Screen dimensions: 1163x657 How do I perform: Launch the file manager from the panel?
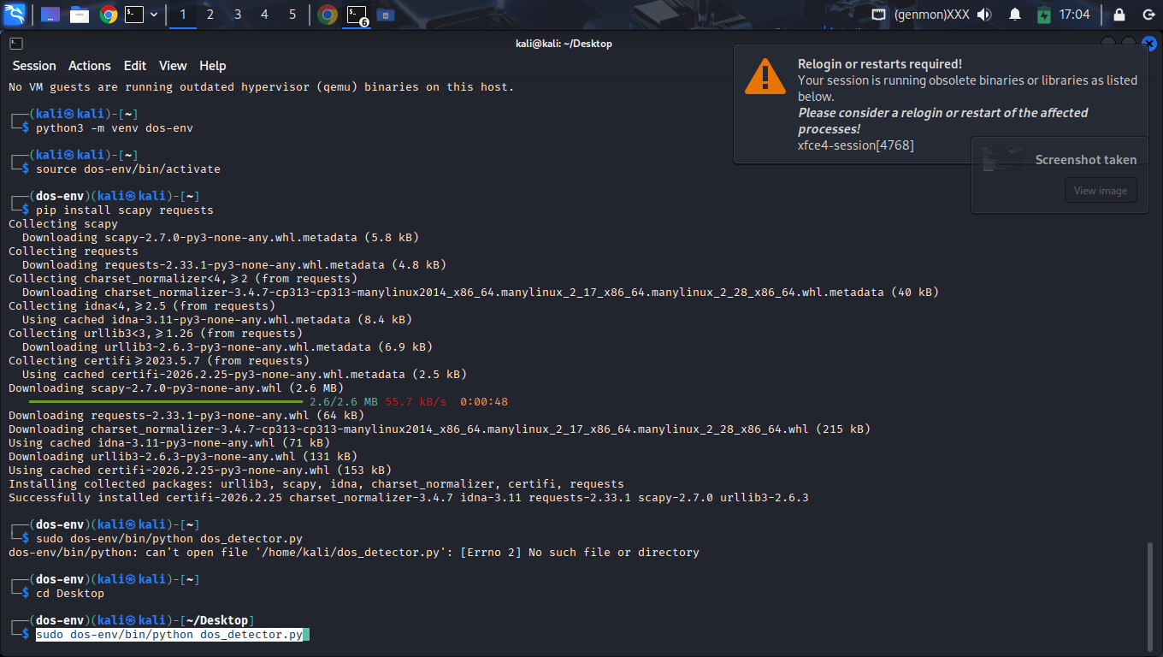[80, 15]
